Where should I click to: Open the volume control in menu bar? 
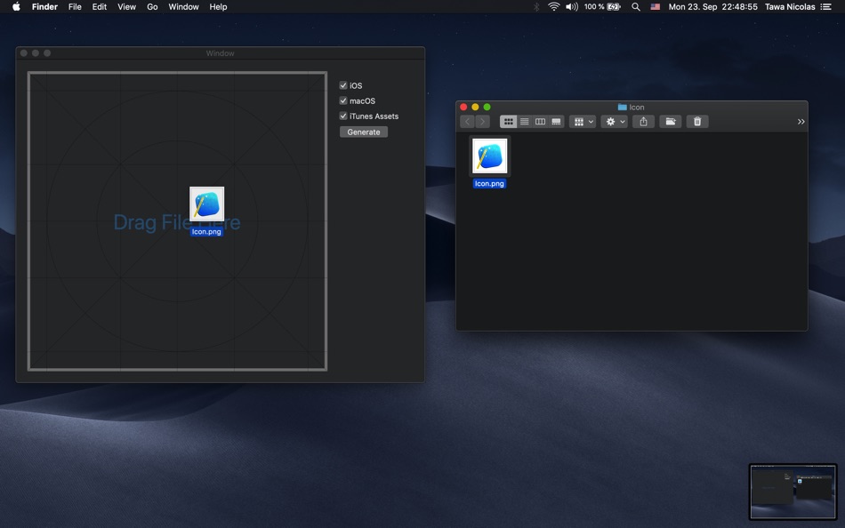[x=572, y=6]
